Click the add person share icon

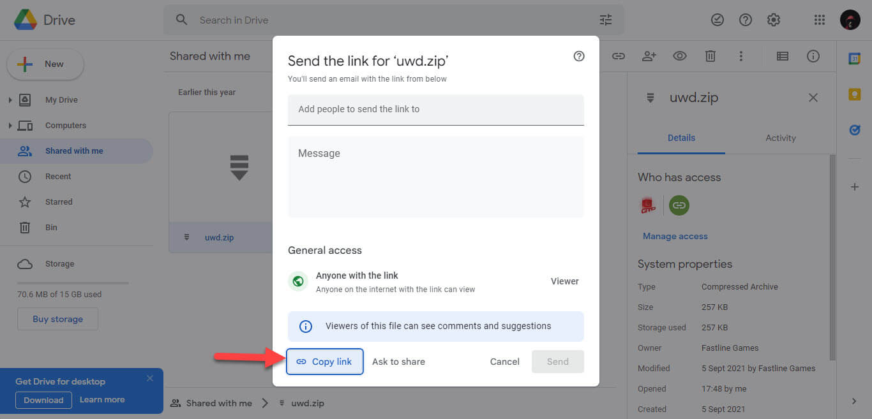(x=649, y=56)
